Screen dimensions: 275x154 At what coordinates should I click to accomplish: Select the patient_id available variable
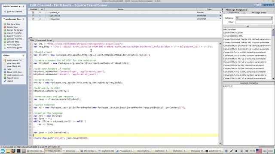(x=228, y=86)
